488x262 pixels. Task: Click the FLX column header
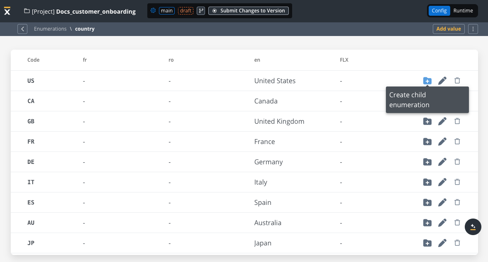(344, 60)
